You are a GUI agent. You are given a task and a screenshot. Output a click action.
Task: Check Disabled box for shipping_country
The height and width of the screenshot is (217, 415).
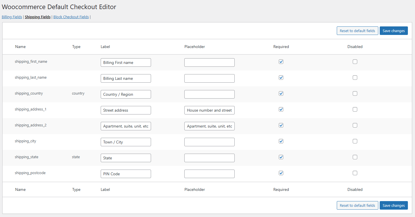(355, 93)
